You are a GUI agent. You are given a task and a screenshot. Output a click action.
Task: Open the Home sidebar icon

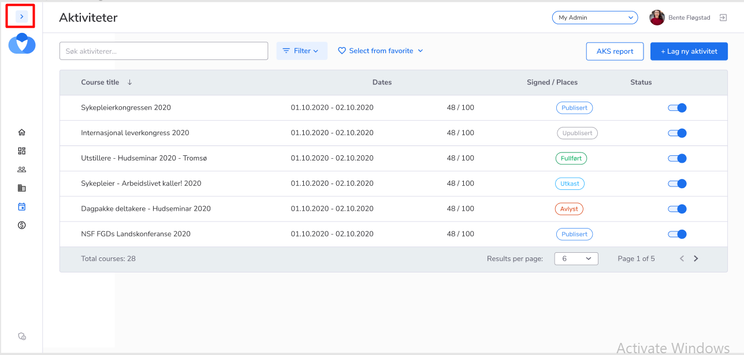[22, 132]
